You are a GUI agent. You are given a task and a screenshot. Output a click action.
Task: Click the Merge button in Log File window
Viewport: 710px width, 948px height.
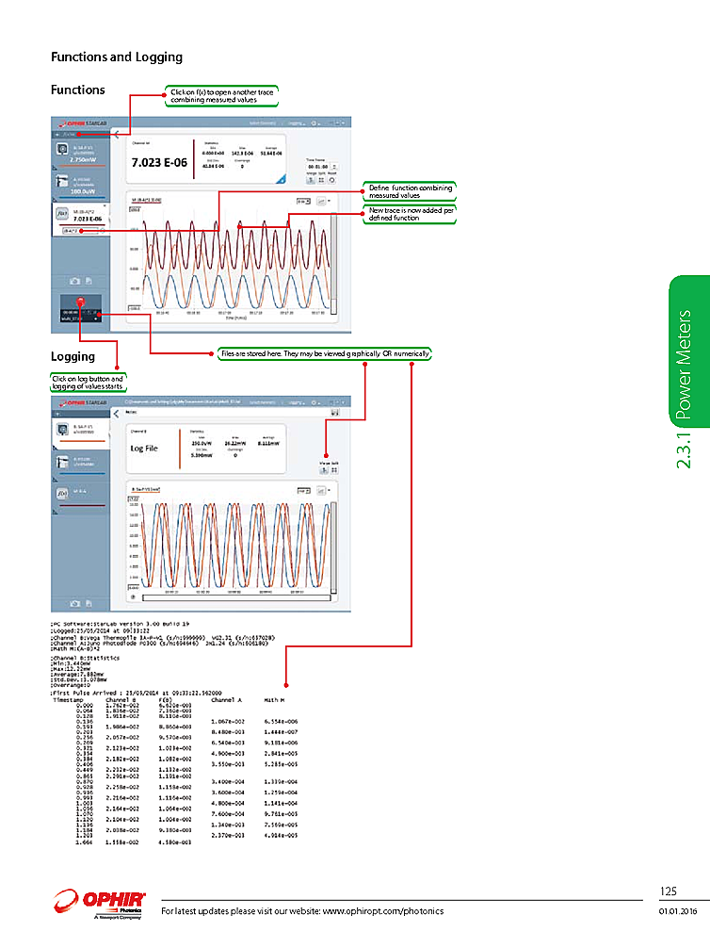pos(324,471)
